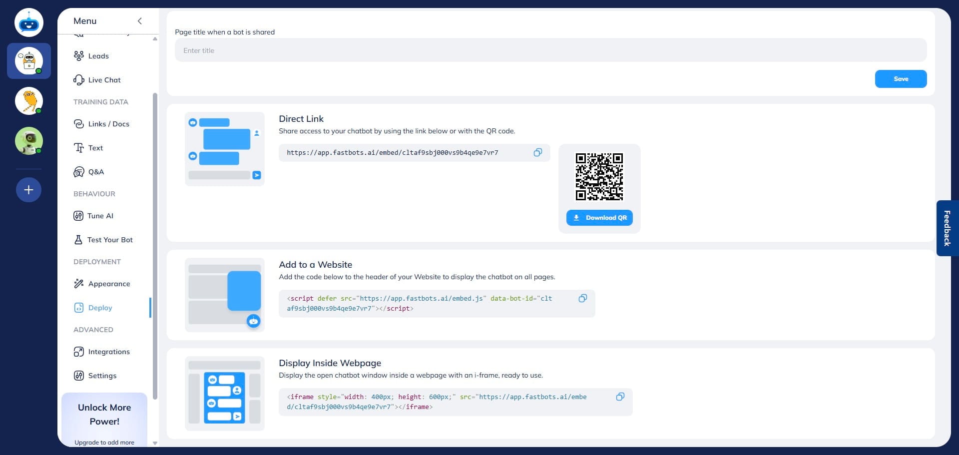Click the FastBots logo icon

pyautogui.click(x=29, y=23)
